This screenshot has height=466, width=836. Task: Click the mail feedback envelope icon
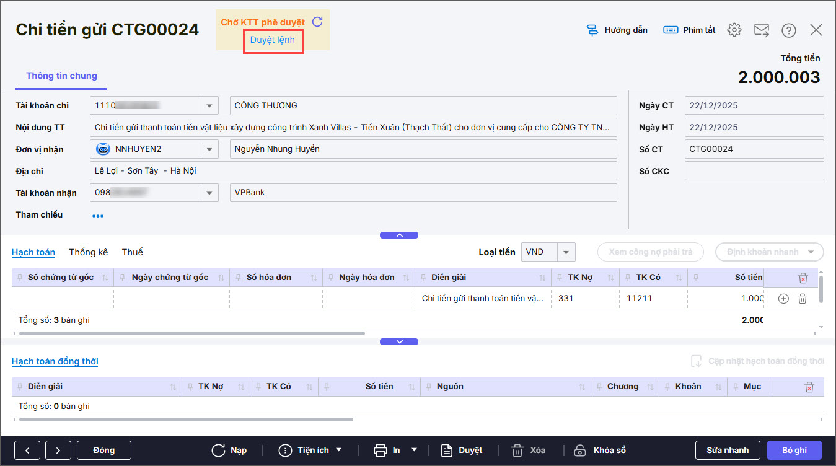click(x=761, y=30)
